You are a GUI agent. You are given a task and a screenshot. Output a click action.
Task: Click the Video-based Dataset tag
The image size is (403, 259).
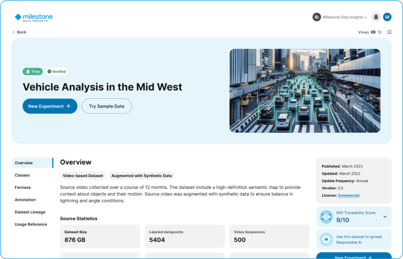(x=83, y=176)
